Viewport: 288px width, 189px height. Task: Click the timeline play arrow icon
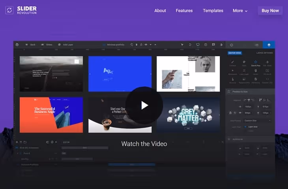pyautogui.click(x=56, y=142)
